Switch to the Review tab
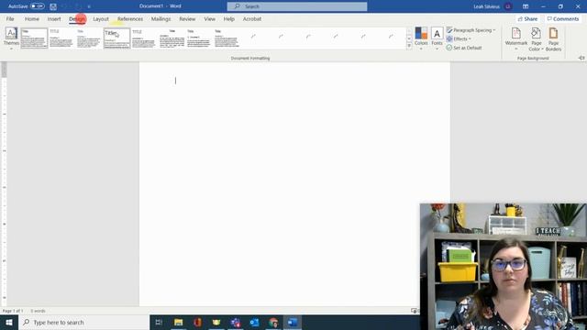This screenshot has height=330, width=587. [187, 18]
